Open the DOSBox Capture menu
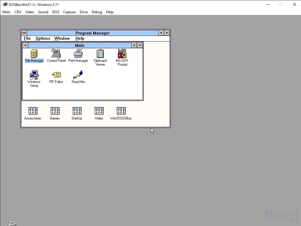The height and width of the screenshot is (226, 301). (69, 12)
